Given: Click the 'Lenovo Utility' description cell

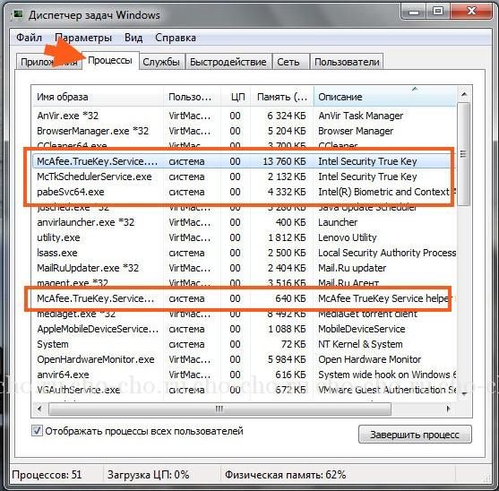Looking at the screenshot, I should tap(348, 237).
